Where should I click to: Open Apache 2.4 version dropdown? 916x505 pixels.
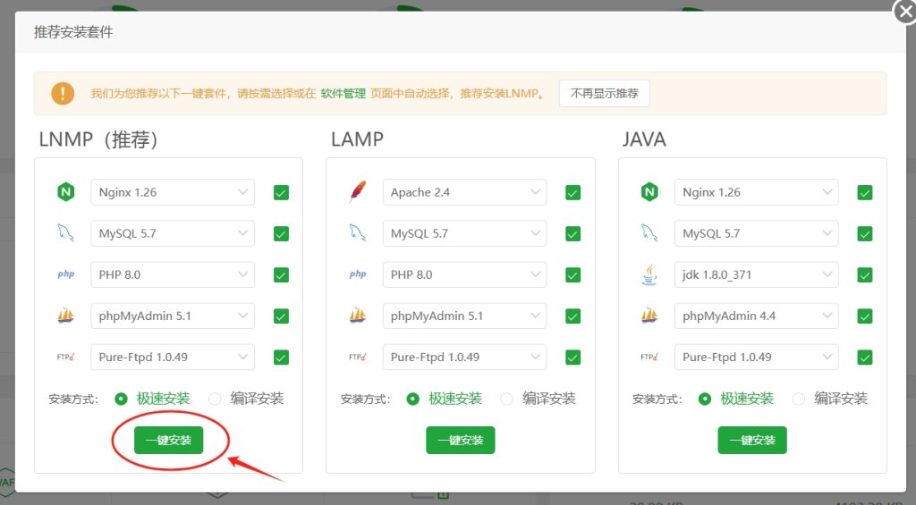point(464,192)
